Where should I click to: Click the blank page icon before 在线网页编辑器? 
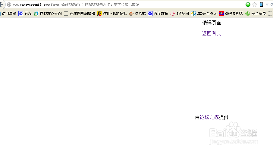click(66, 13)
